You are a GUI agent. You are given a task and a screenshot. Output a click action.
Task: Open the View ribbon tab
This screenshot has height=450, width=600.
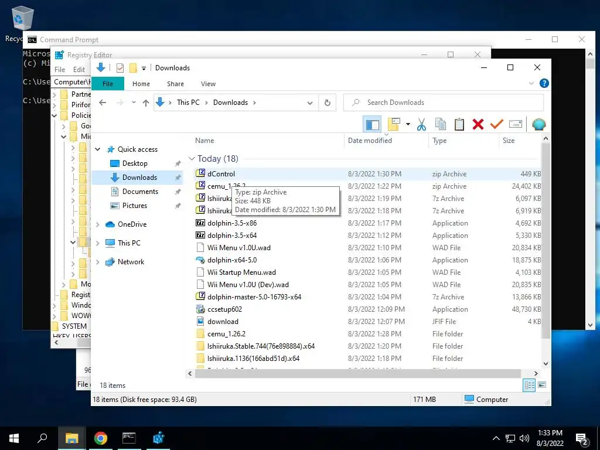click(208, 84)
